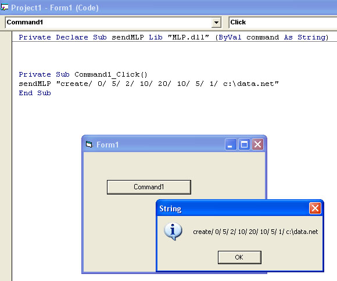Open the Click procedure combo box
This screenshot has width=337, height=281.
point(282,22)
